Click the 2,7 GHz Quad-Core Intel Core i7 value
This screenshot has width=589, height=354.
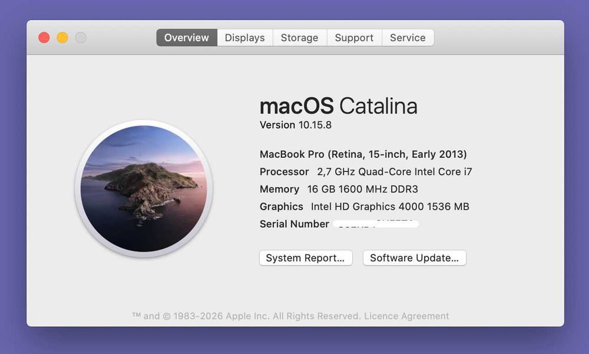pos(395,172)
